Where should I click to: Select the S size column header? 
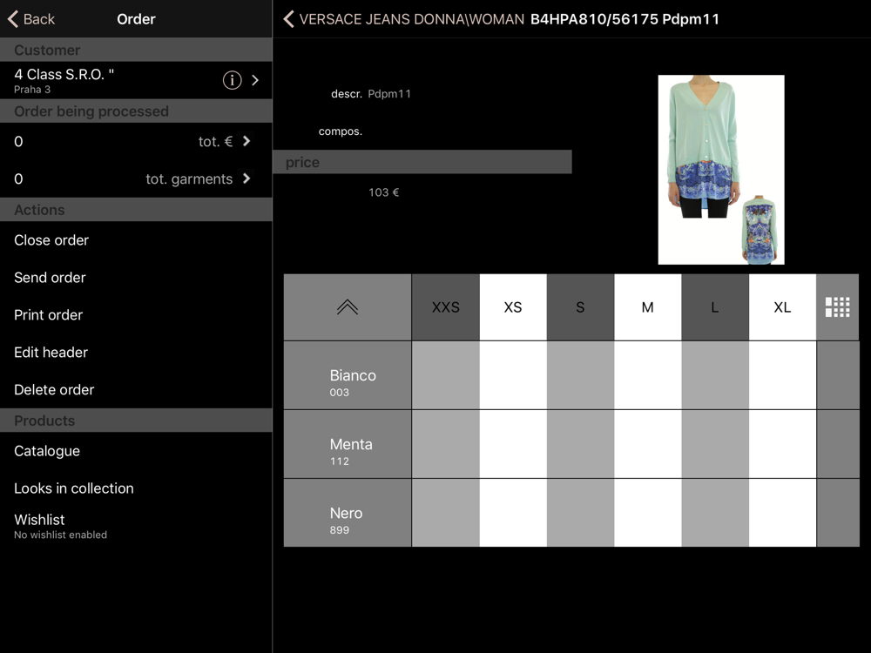(580, 307)
